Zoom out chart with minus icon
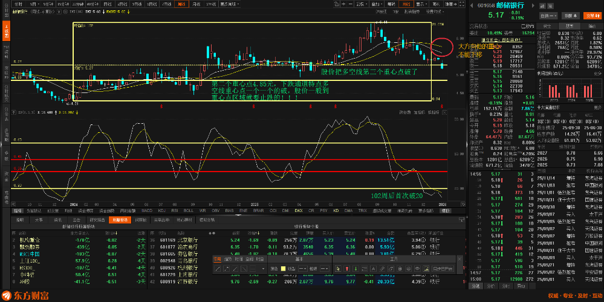 click(x=351, y=4)
